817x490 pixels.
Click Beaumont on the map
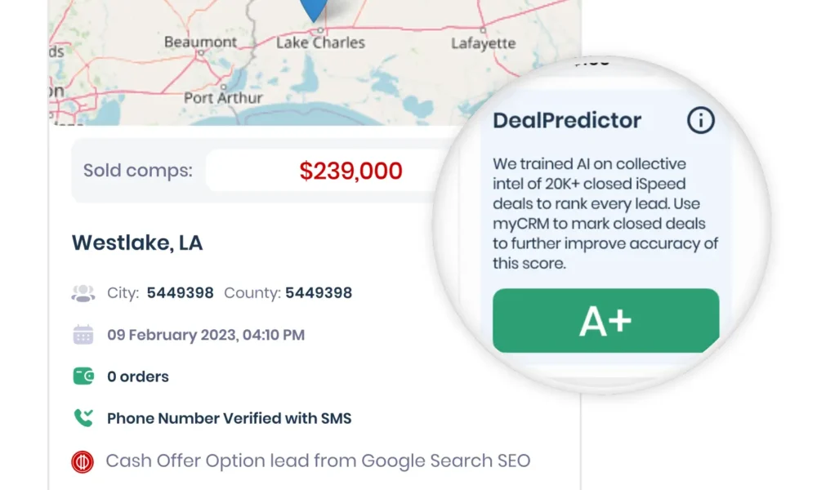(x=199, y=42)
